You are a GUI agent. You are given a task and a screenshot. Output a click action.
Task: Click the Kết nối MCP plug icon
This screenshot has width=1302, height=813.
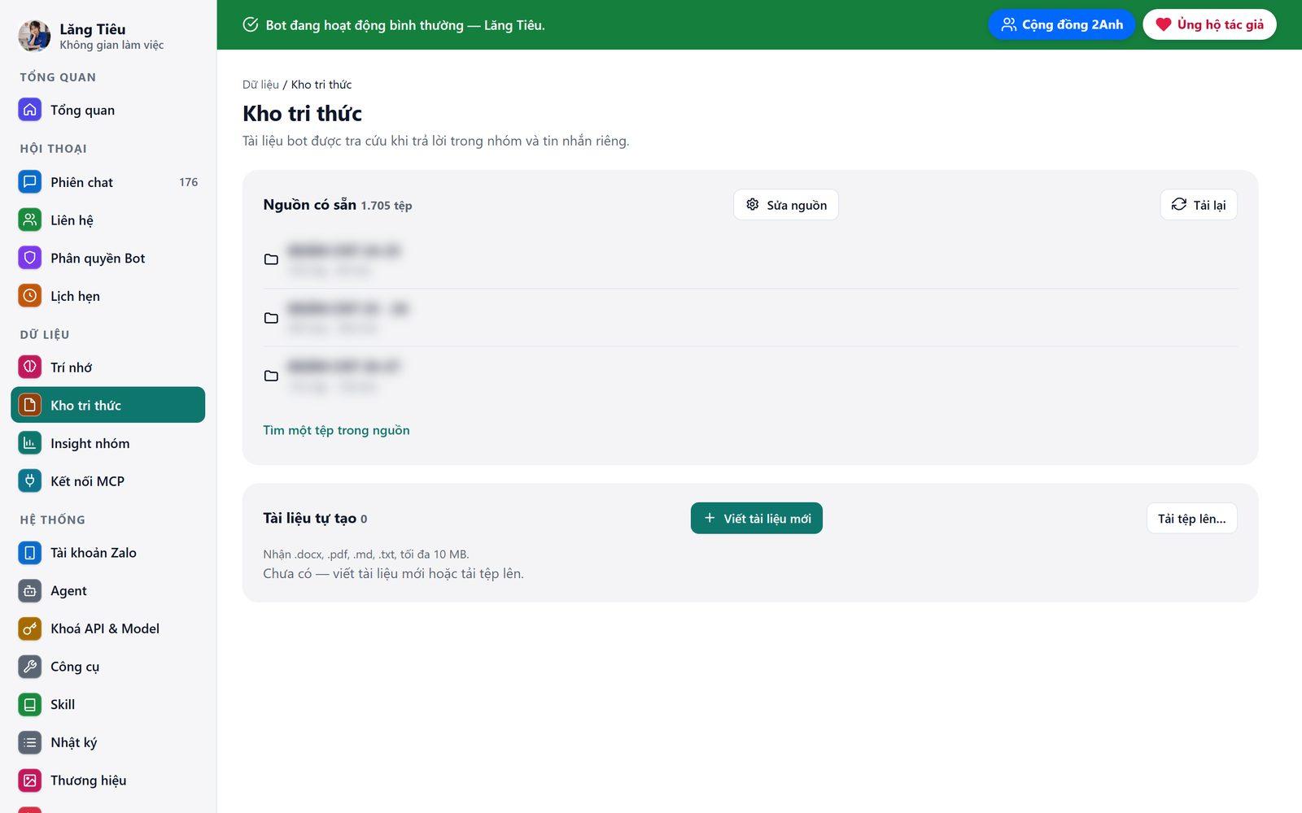(30, 480)
